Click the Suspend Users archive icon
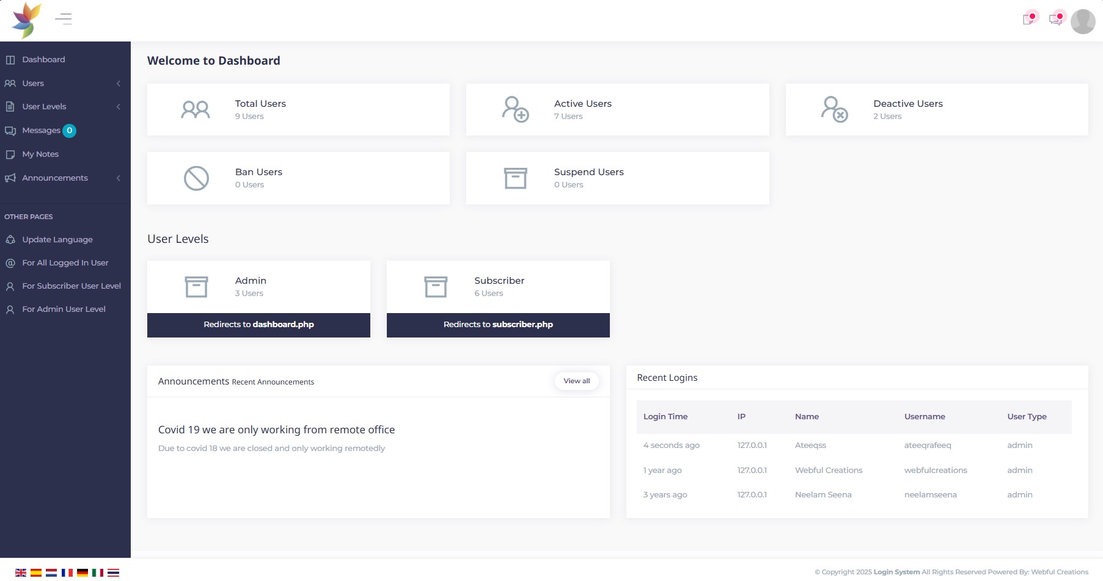This screenshot has width=1103, height=581. 515,178
